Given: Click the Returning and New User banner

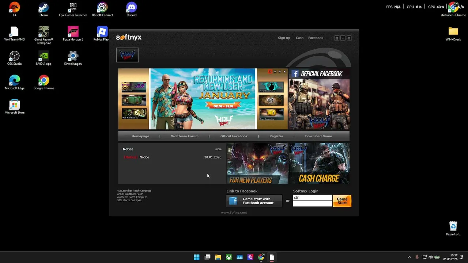Looking at the screenshot, I should (x=203, y=99).
